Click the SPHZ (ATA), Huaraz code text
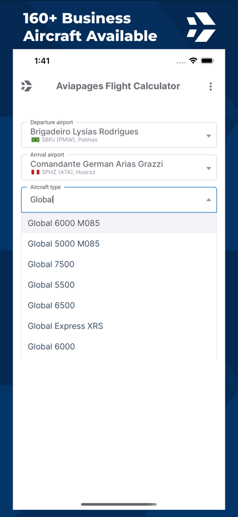This screenshot has height=517, width=238. [68, 172]
